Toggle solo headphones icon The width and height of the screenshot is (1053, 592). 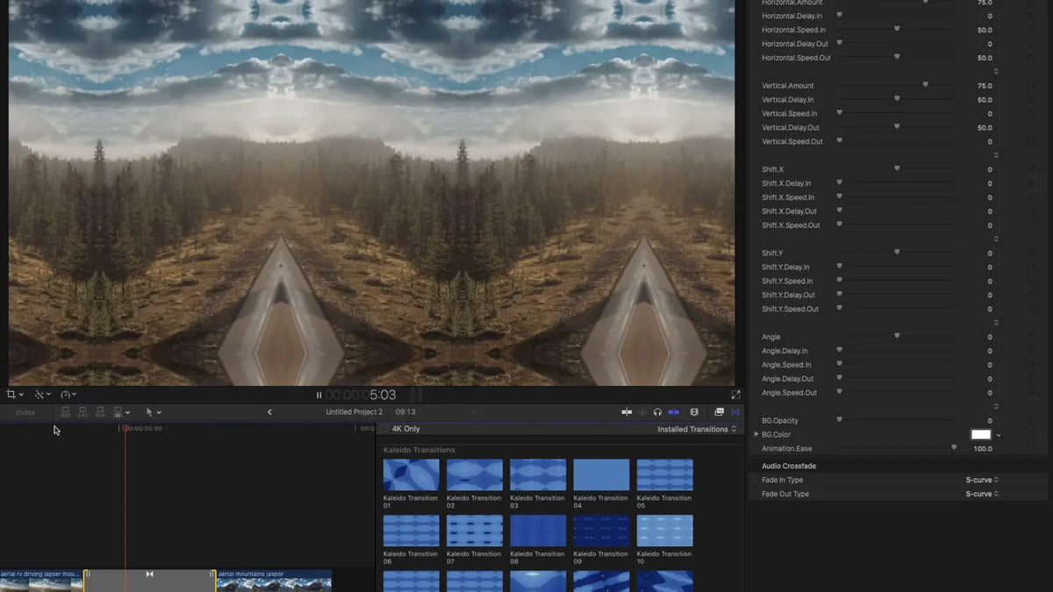click(657, 412)
